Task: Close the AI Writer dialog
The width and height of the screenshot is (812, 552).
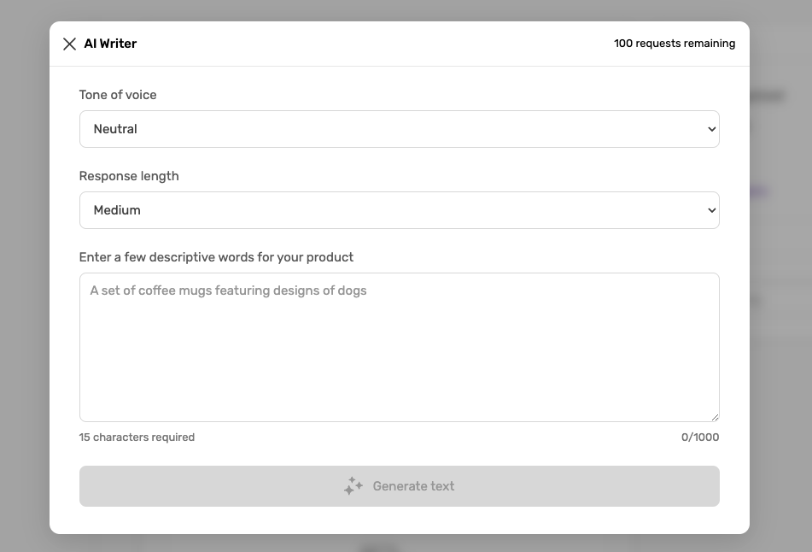Action: [x=69, y=44]
